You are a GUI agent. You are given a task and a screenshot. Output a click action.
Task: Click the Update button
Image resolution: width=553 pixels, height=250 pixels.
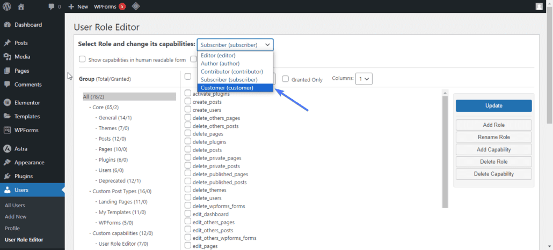[x=493, y=105]
